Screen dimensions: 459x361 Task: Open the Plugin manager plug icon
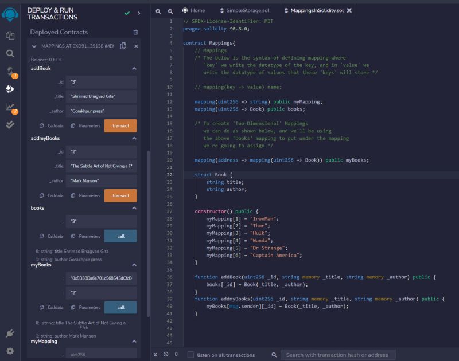point(10,333)
